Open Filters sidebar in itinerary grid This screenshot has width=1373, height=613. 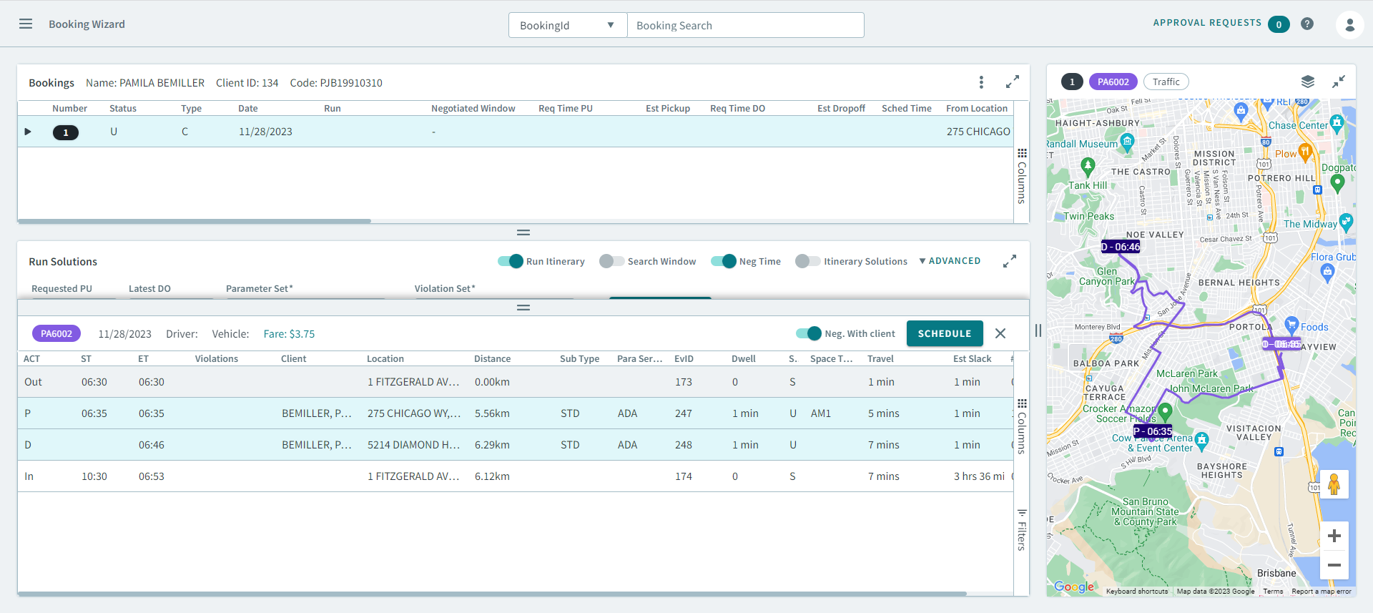tap(1022, 530)
